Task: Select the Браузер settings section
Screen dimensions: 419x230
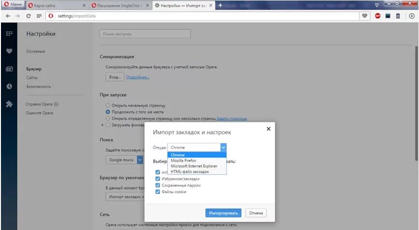Action: [x=34, y=69]
